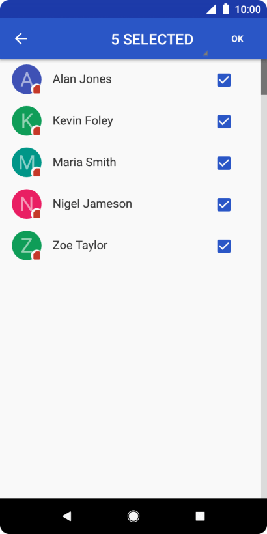The width and height of the screenshot is (267, 534).
Task: Uncheck the Alan Jones checkbox
Action: pyautogui.click(x=224, y=80)
